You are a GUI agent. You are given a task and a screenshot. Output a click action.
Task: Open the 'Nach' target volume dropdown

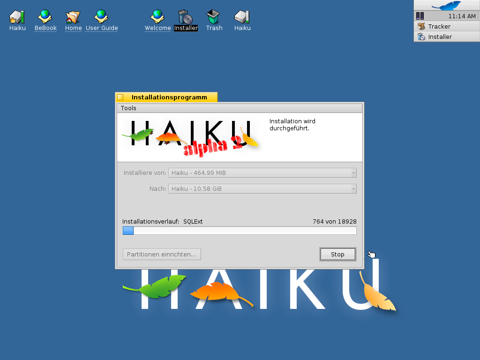click(262, 188)
